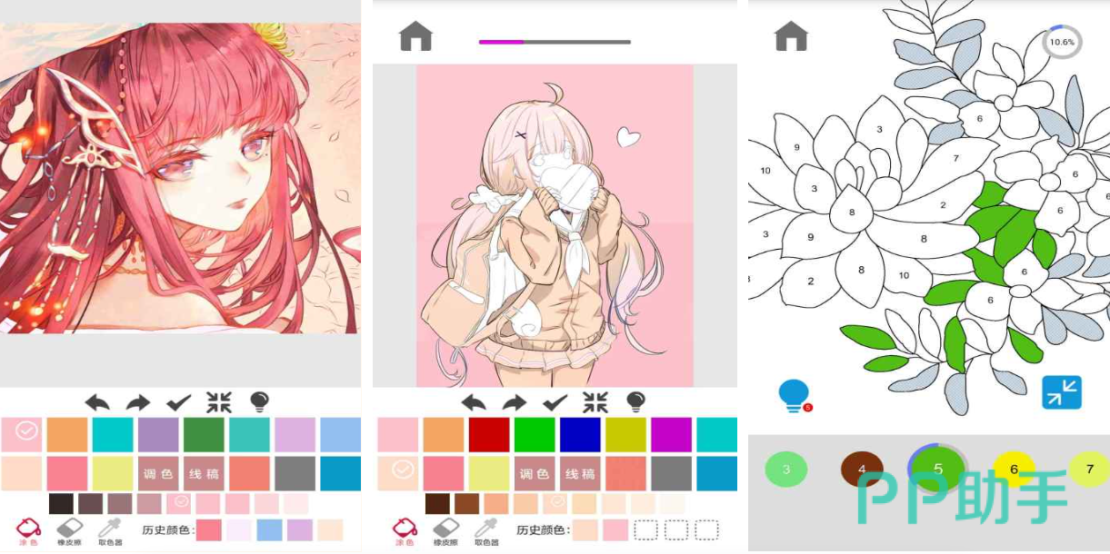
Task: Tap the blue lightbulb hint with the badge
Action: [x=795, y=396]
